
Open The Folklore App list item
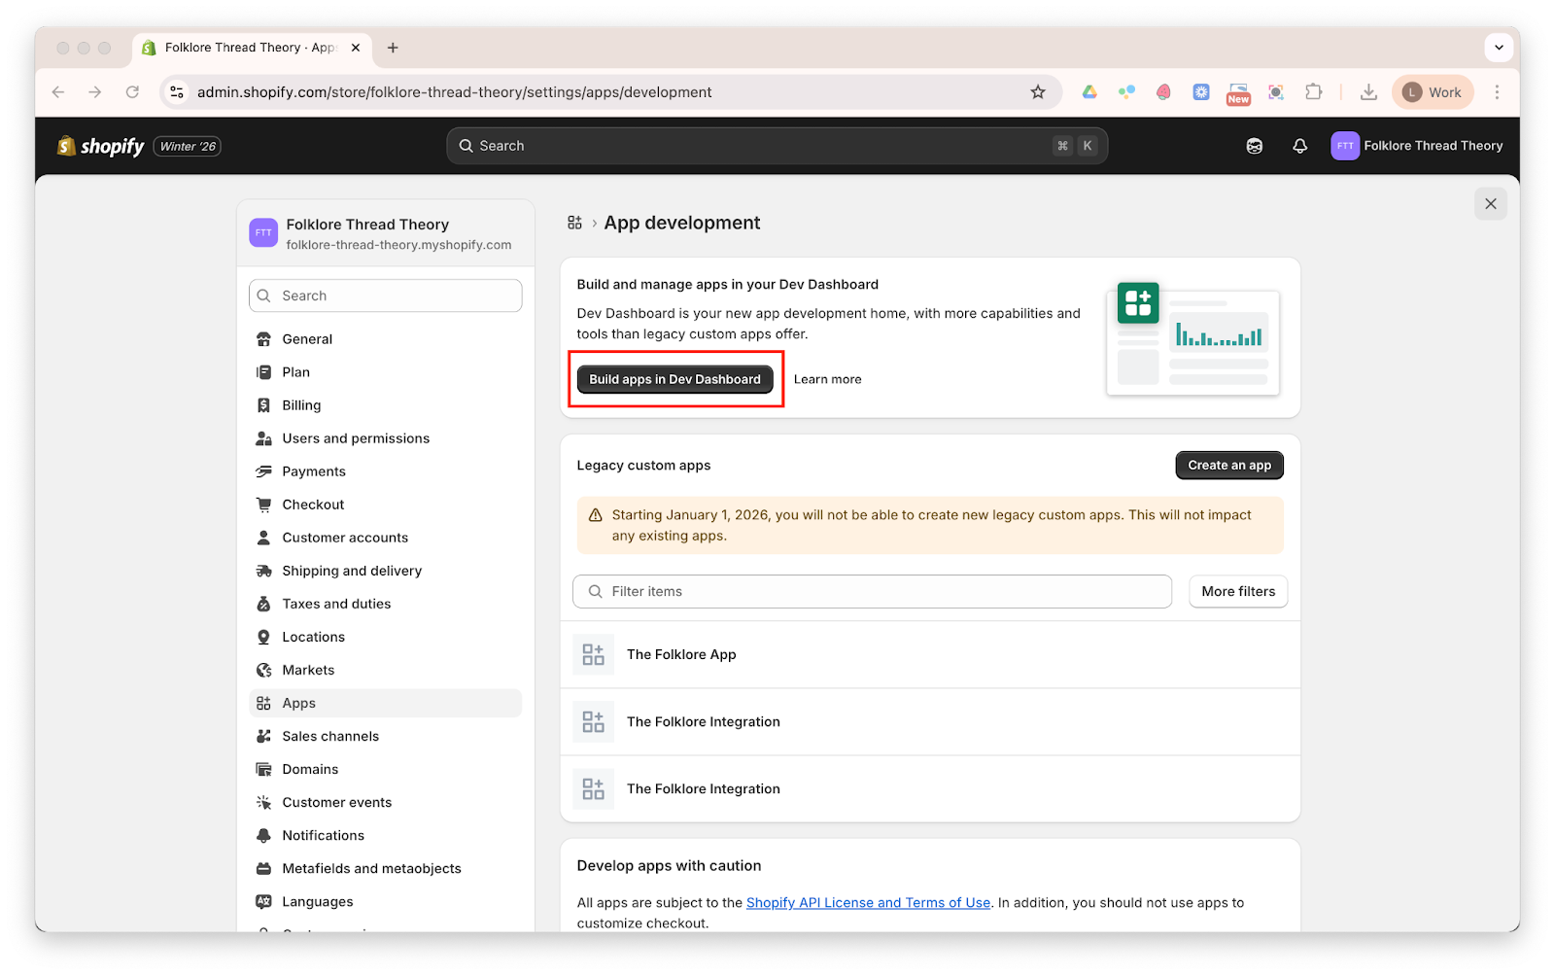pyautogui.click(x=681, y=654)
